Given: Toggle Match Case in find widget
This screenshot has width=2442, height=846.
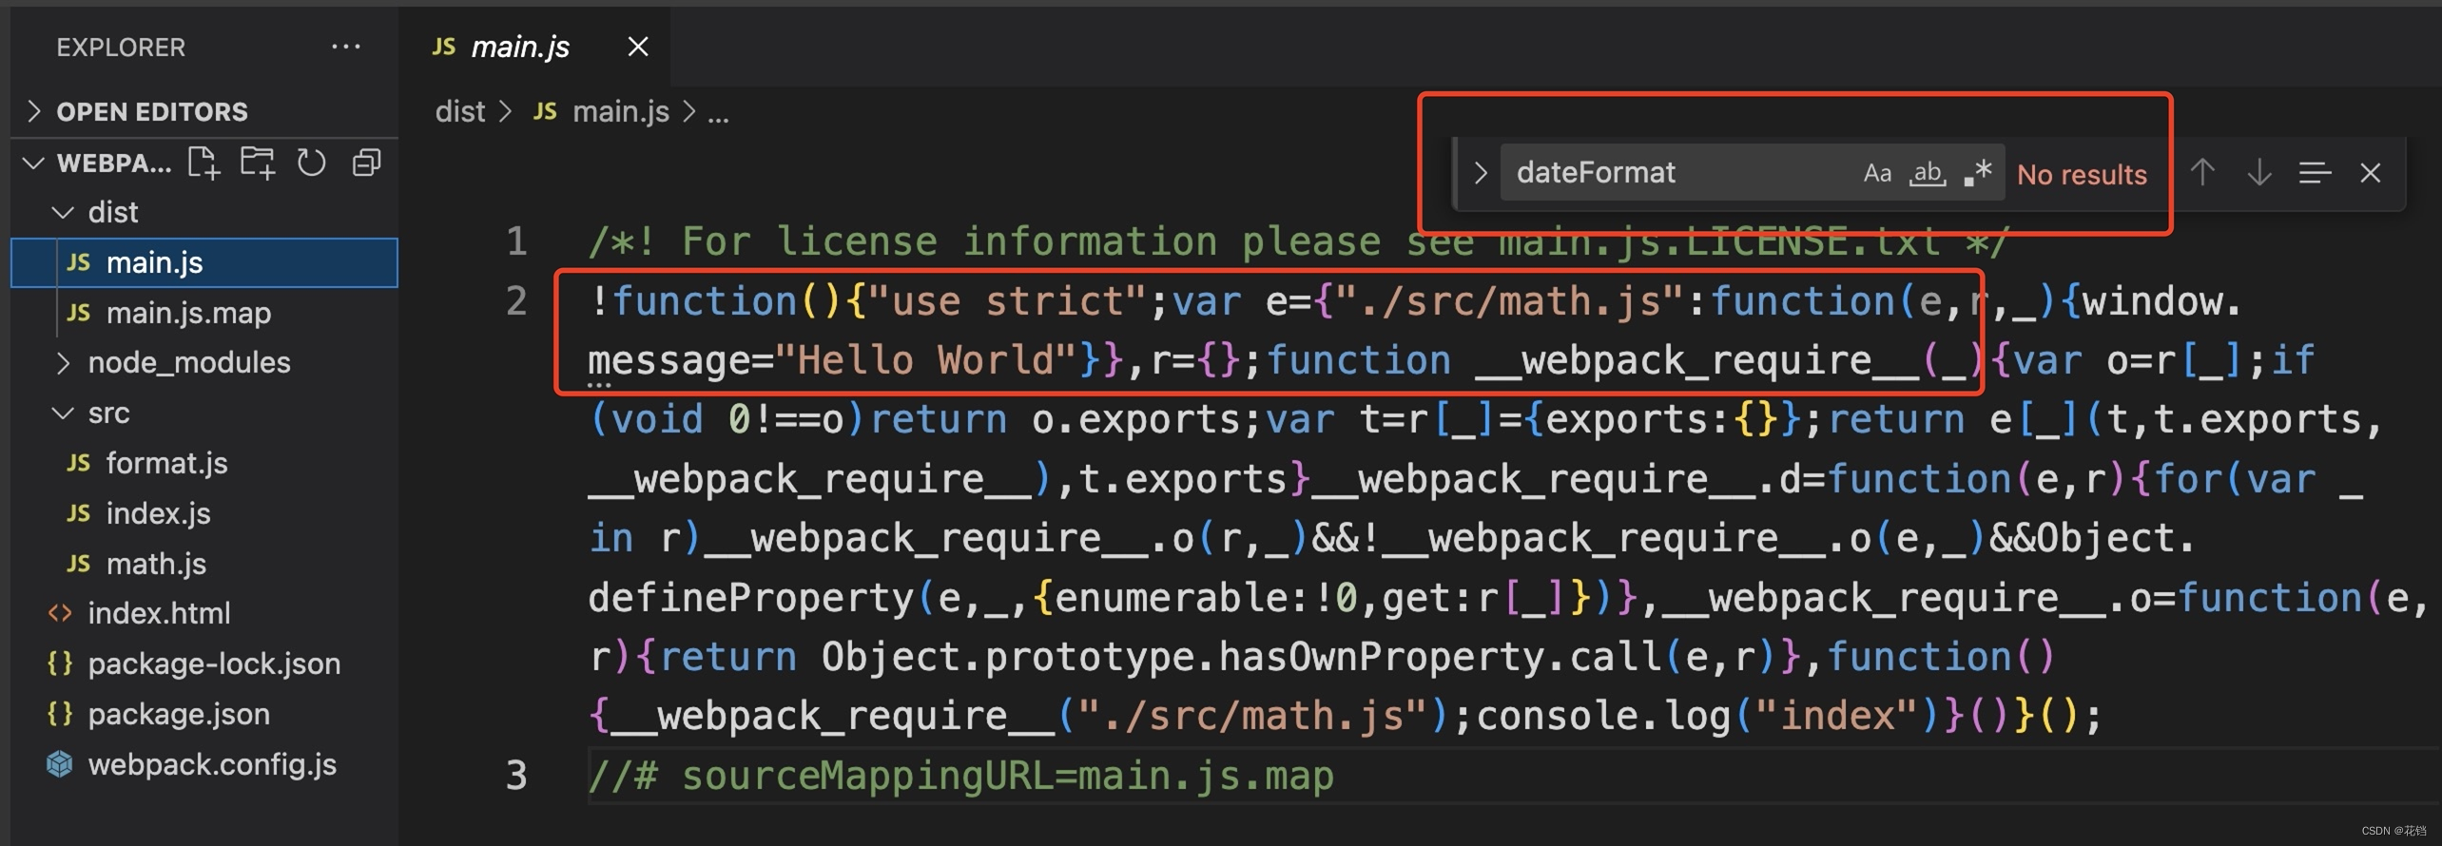Looking at the screenshot, I should coord(1876,173).
